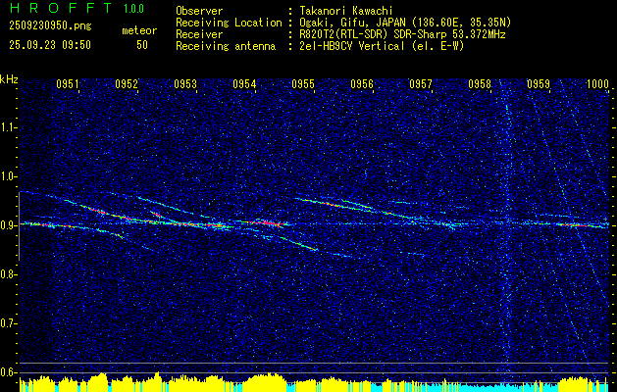617x392 pixels.
Task: Select the 0957 time label
Action: pos(421,84)
